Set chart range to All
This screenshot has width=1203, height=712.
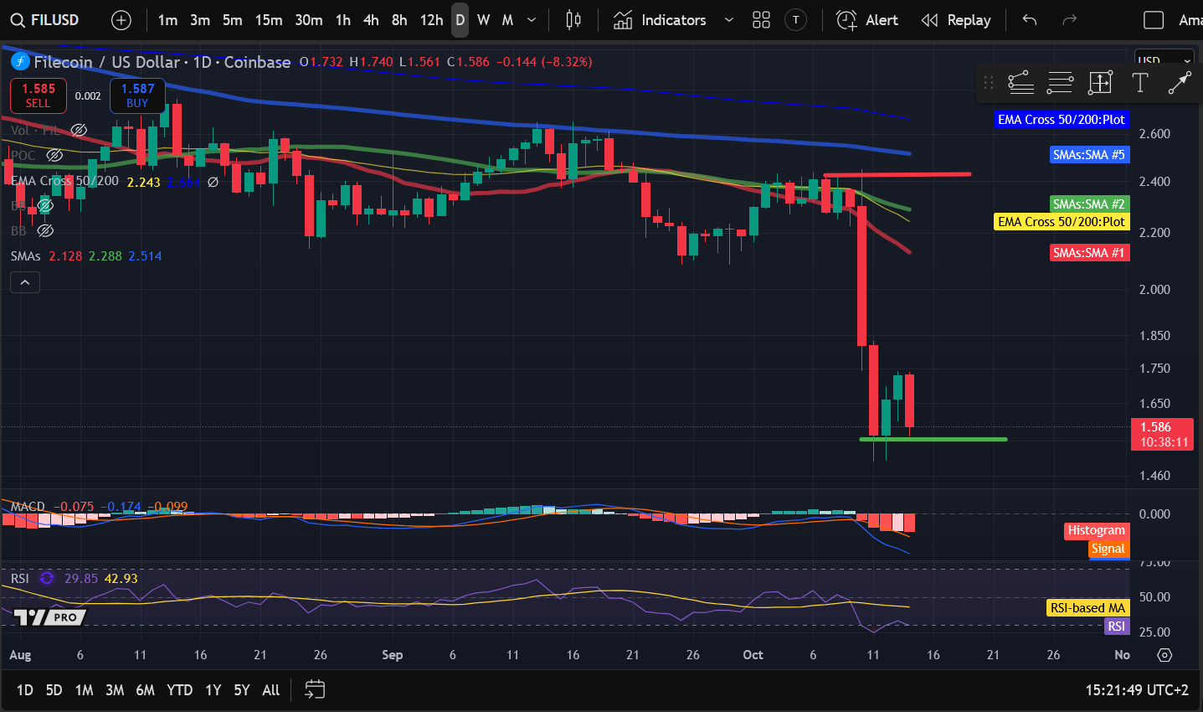click(270, 690)
